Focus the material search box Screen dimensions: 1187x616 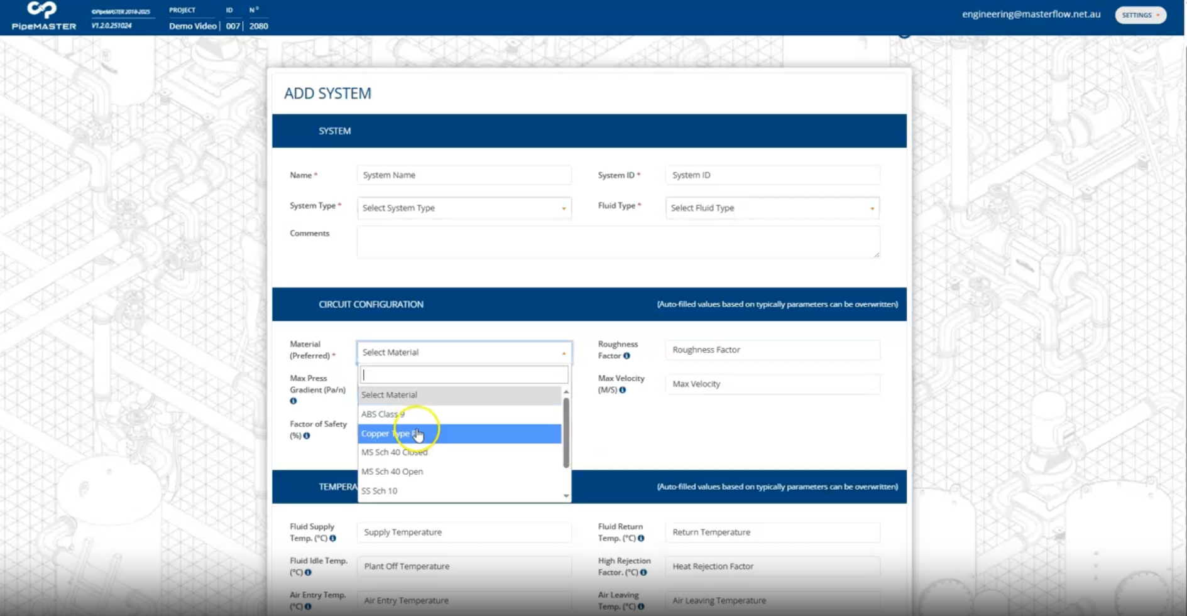464,375
